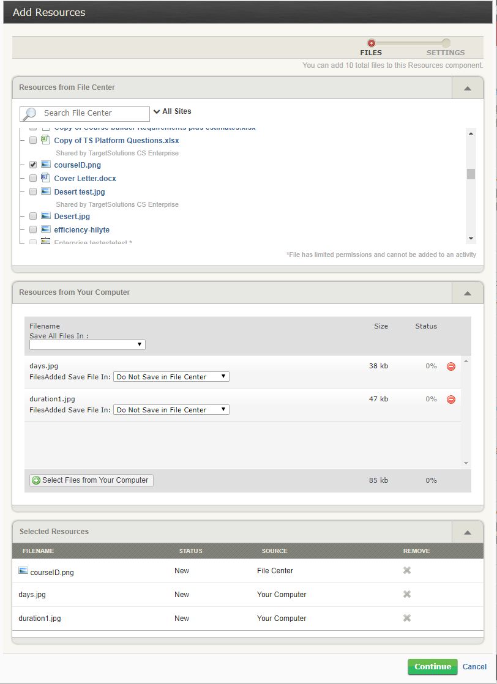Screen dimensions: 497x684
Task: Collapse the Selected Resources panel
Action: [x=467, y=532]
